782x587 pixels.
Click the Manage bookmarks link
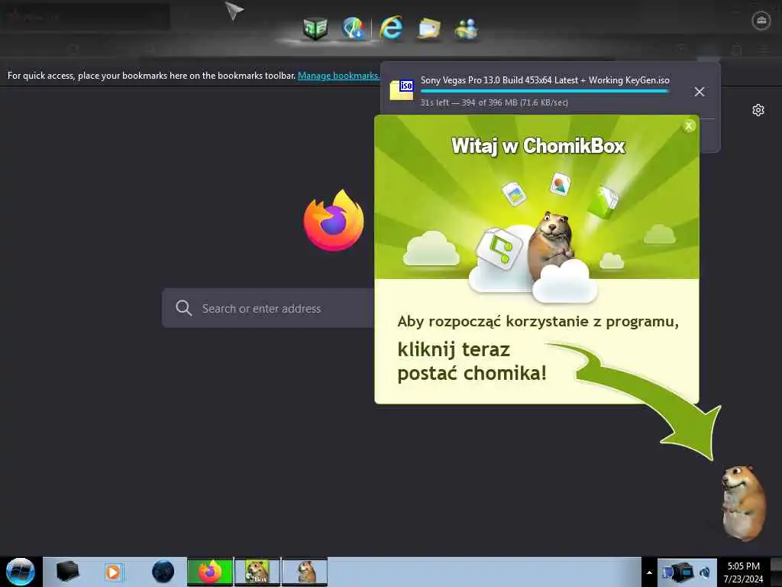coord(338,76)
